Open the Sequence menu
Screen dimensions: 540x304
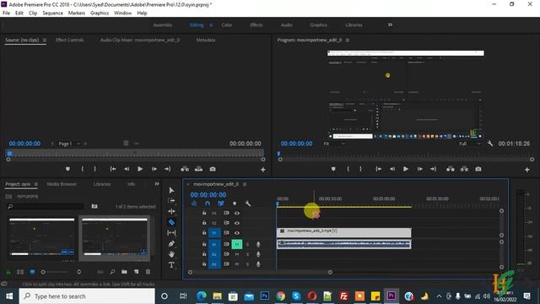pos(52,14)
